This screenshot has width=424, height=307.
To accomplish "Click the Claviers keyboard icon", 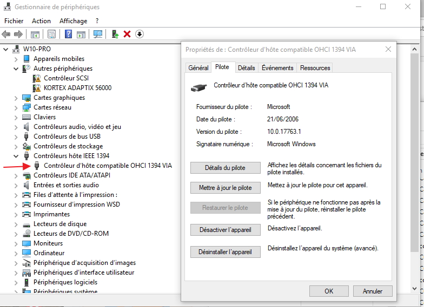I will click(x=26, y=117).
